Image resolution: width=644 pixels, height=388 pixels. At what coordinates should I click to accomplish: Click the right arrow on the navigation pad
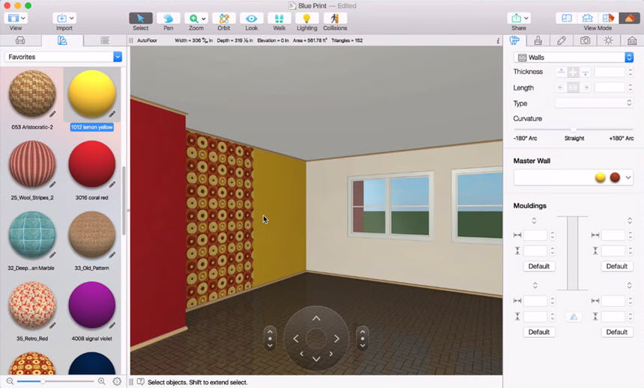tap(336, 339)
